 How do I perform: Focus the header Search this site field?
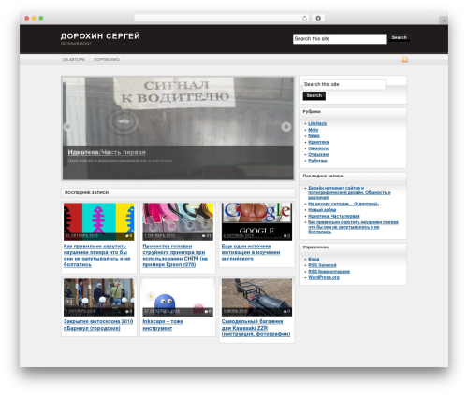click(x=340, y=39)
